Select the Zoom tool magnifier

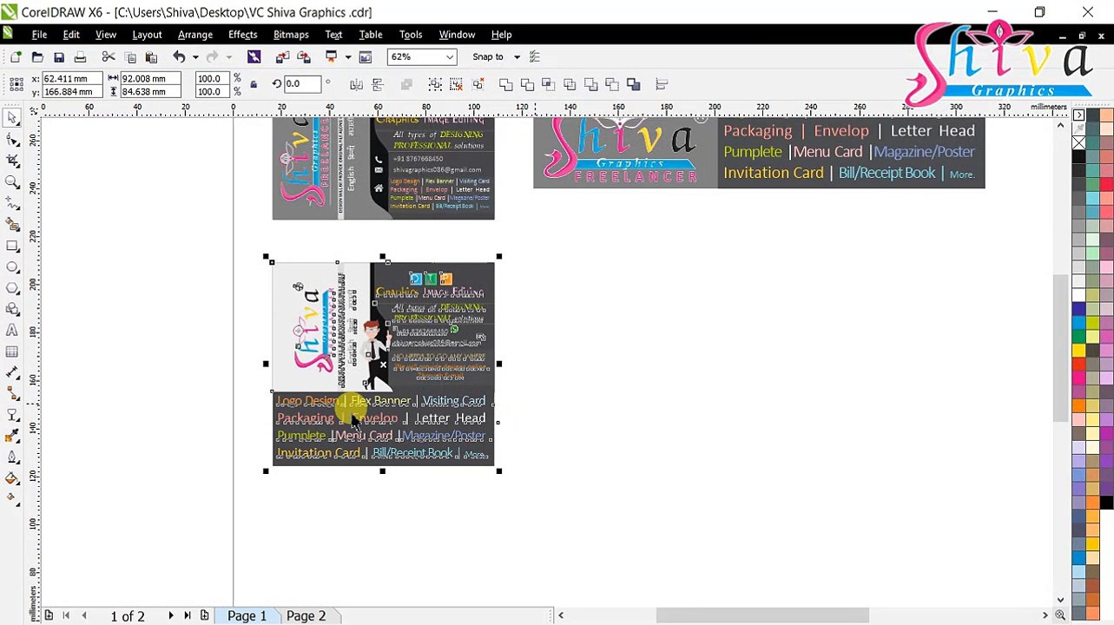click(x=12, y=182)
